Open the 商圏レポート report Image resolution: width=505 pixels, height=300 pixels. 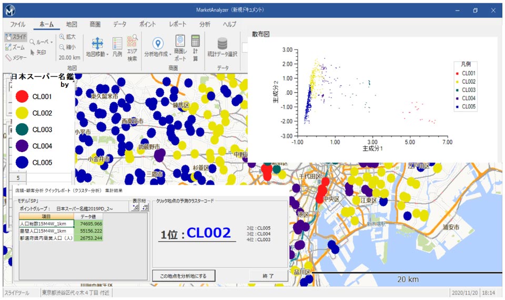(180, 48)
